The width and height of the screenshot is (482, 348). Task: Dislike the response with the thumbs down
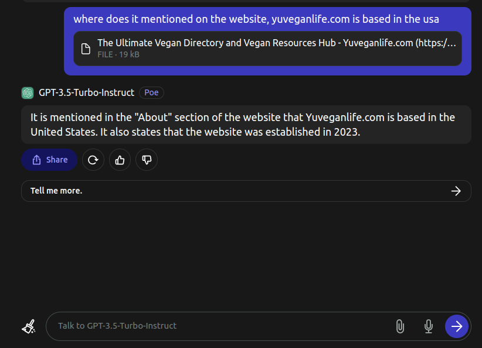click(147, 160)
